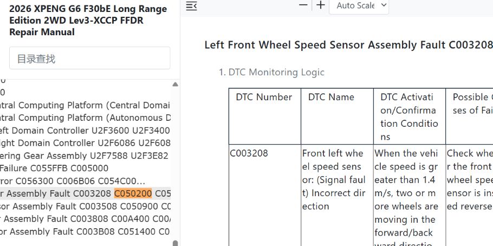This screenshot has height=246, width=493.
Task: Click the 'Check whether the front' cell text
Action: coord(470,180)
